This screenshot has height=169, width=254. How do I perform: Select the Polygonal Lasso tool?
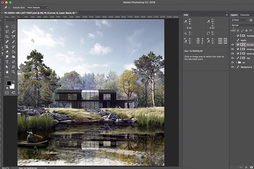click(x=7, y=32)
